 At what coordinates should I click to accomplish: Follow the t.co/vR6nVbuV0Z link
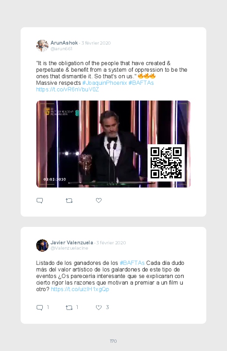[68, 90]
